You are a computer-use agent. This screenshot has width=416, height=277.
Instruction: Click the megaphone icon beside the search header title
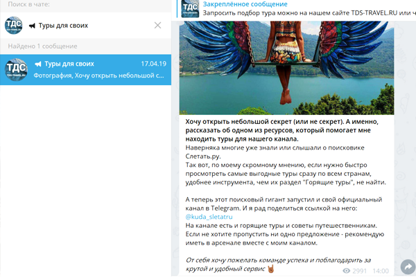click(x=32, y=26)
